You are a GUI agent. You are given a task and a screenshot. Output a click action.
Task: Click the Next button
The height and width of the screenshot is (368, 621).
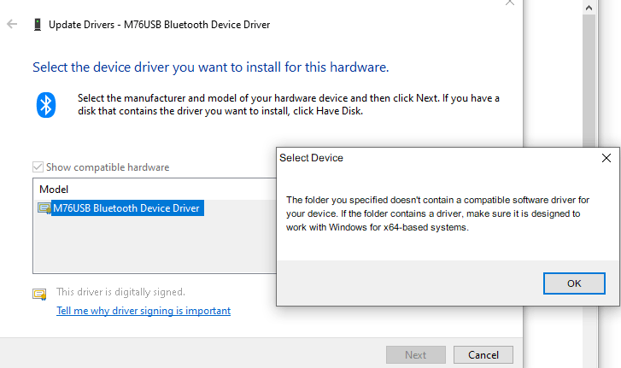416,354
